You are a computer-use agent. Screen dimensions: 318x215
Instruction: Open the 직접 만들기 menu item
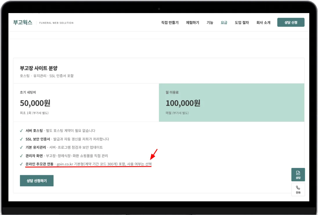(x=170, y=23)
